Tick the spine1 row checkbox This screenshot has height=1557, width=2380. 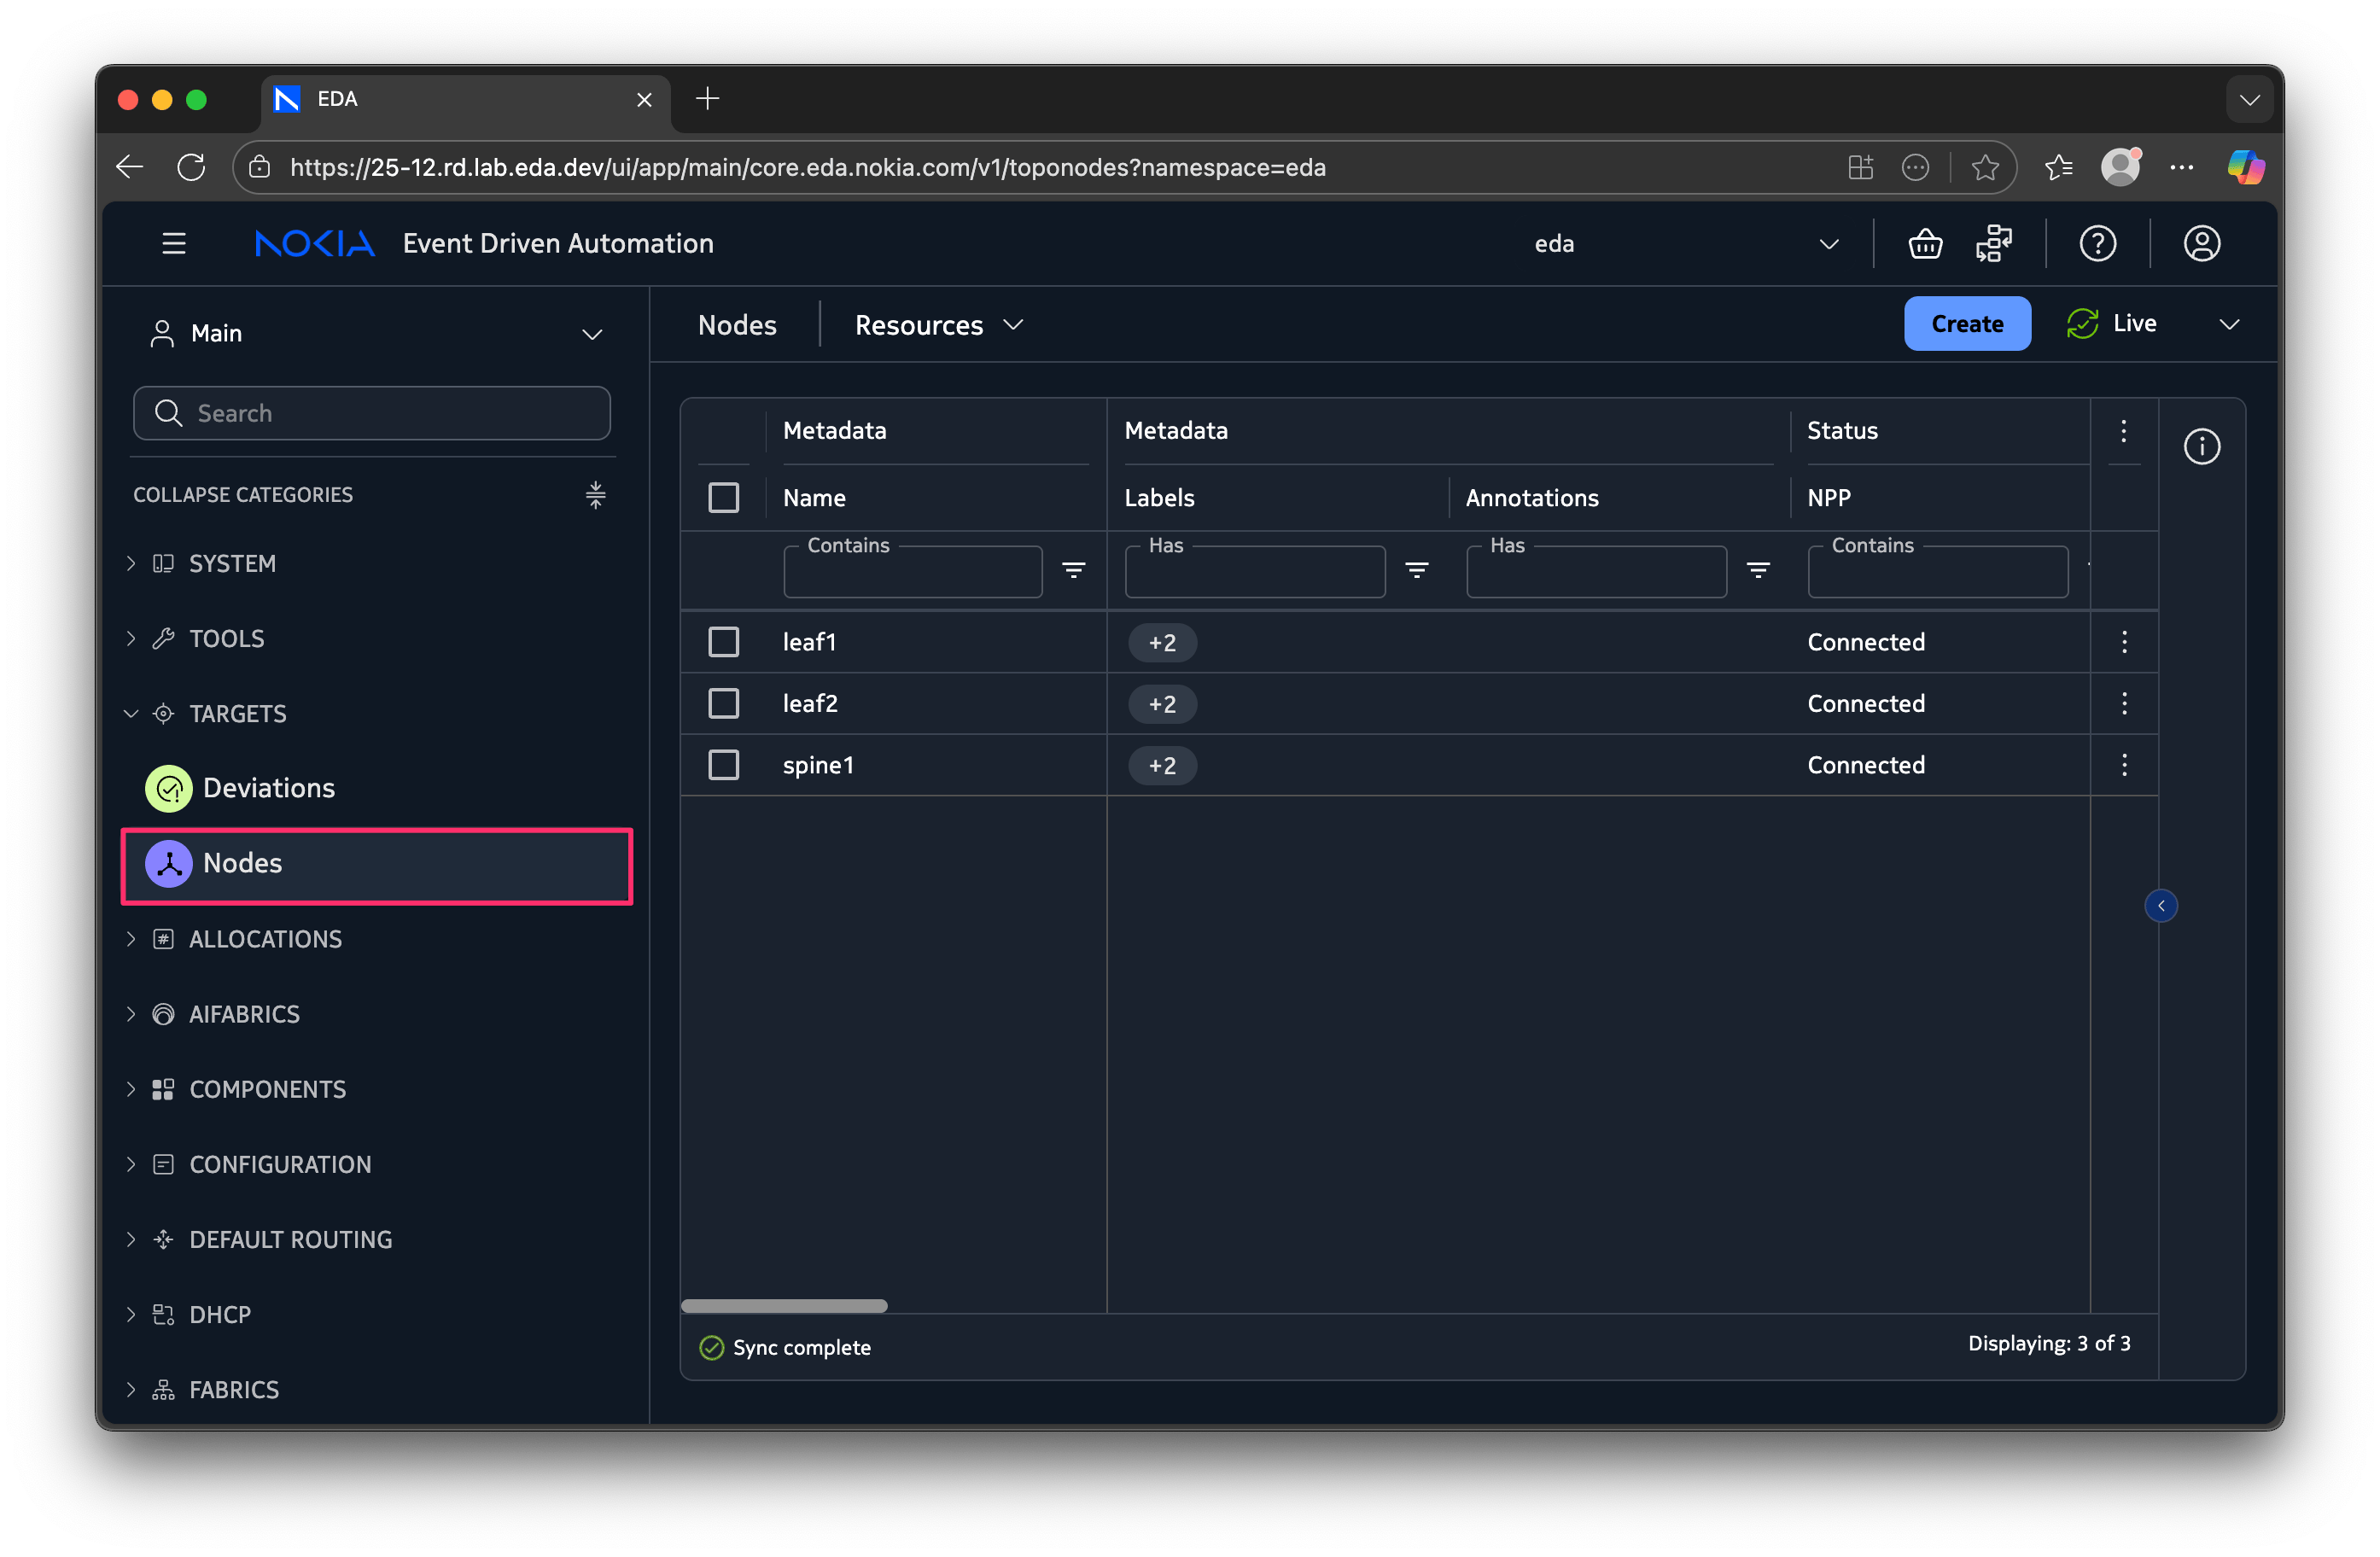723,765
